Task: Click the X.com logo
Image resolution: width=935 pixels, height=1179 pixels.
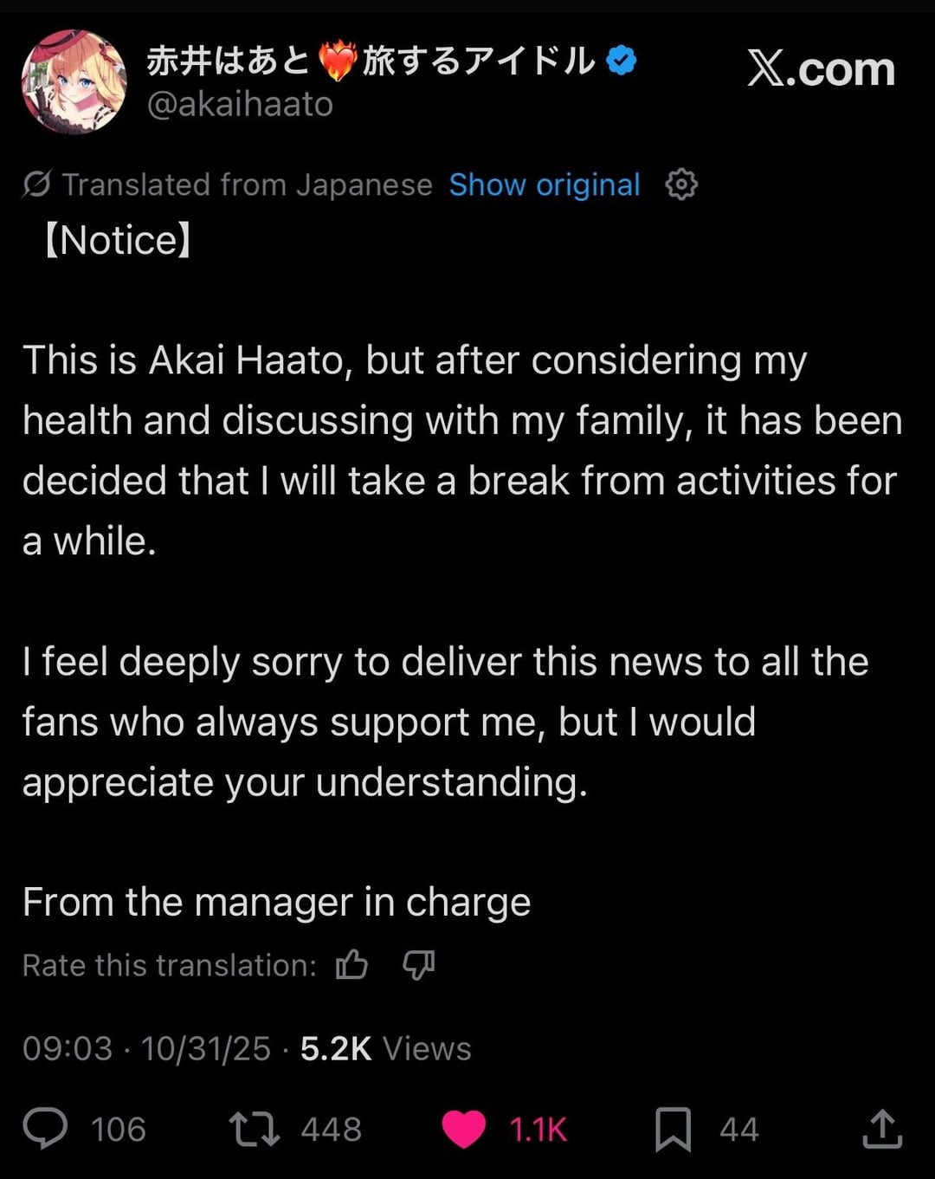Action: pos(821,68)
